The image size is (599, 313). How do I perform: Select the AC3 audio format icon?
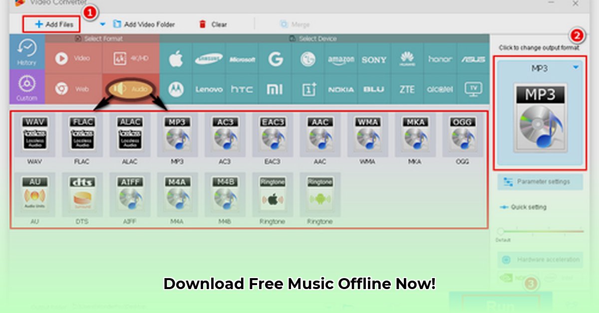point(225,135)
